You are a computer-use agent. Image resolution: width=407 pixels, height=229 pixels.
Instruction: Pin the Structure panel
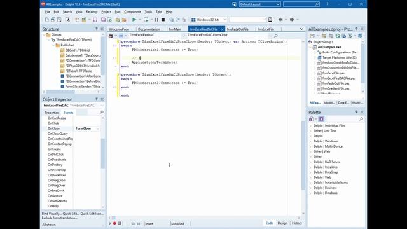(x=97, y=29)
